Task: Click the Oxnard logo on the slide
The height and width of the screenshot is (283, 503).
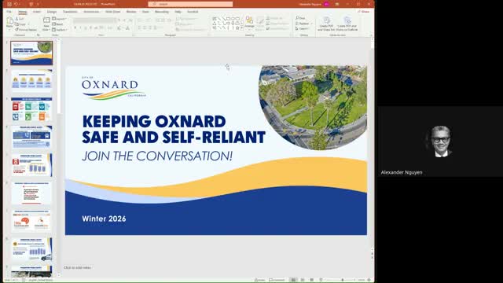Action: (113, 88)
